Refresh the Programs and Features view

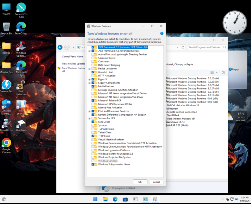[x=183, y=47]
